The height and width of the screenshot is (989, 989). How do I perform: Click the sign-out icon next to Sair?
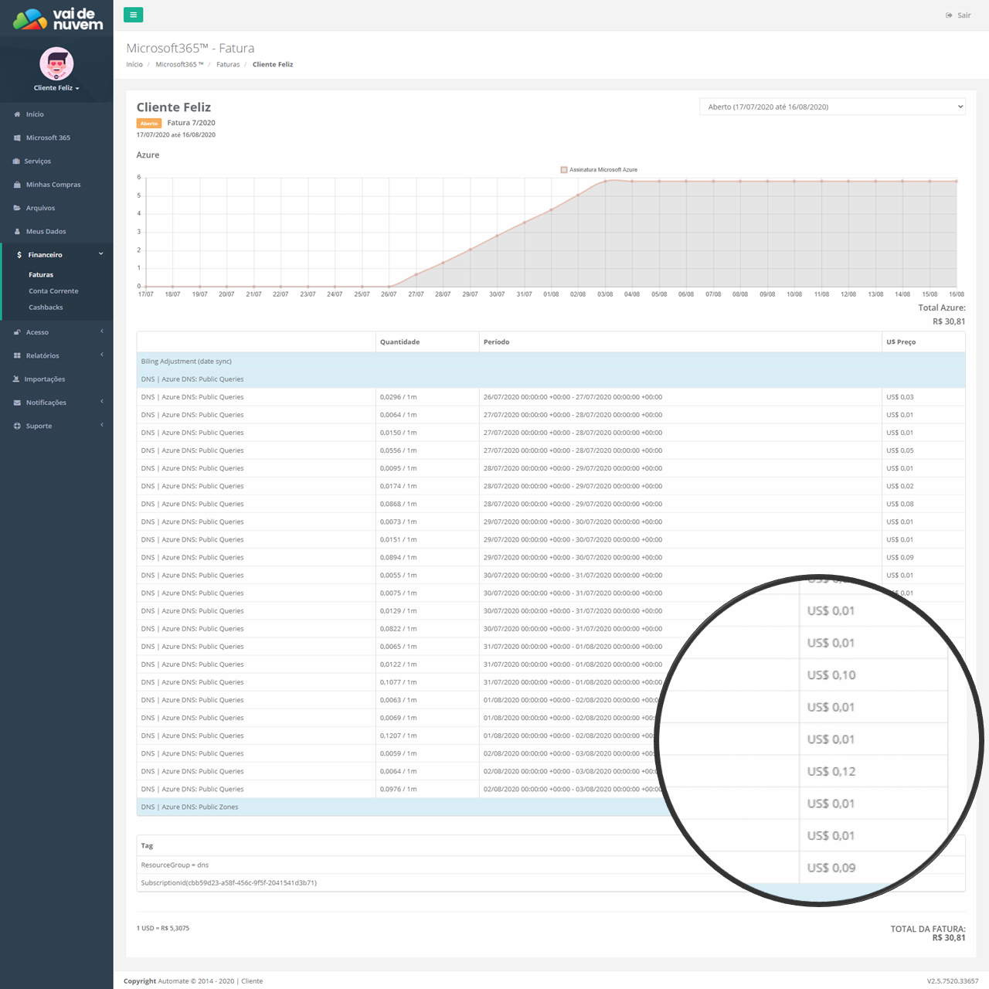949,15
